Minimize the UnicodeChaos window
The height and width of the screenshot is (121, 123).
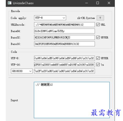tap(86, 3)
